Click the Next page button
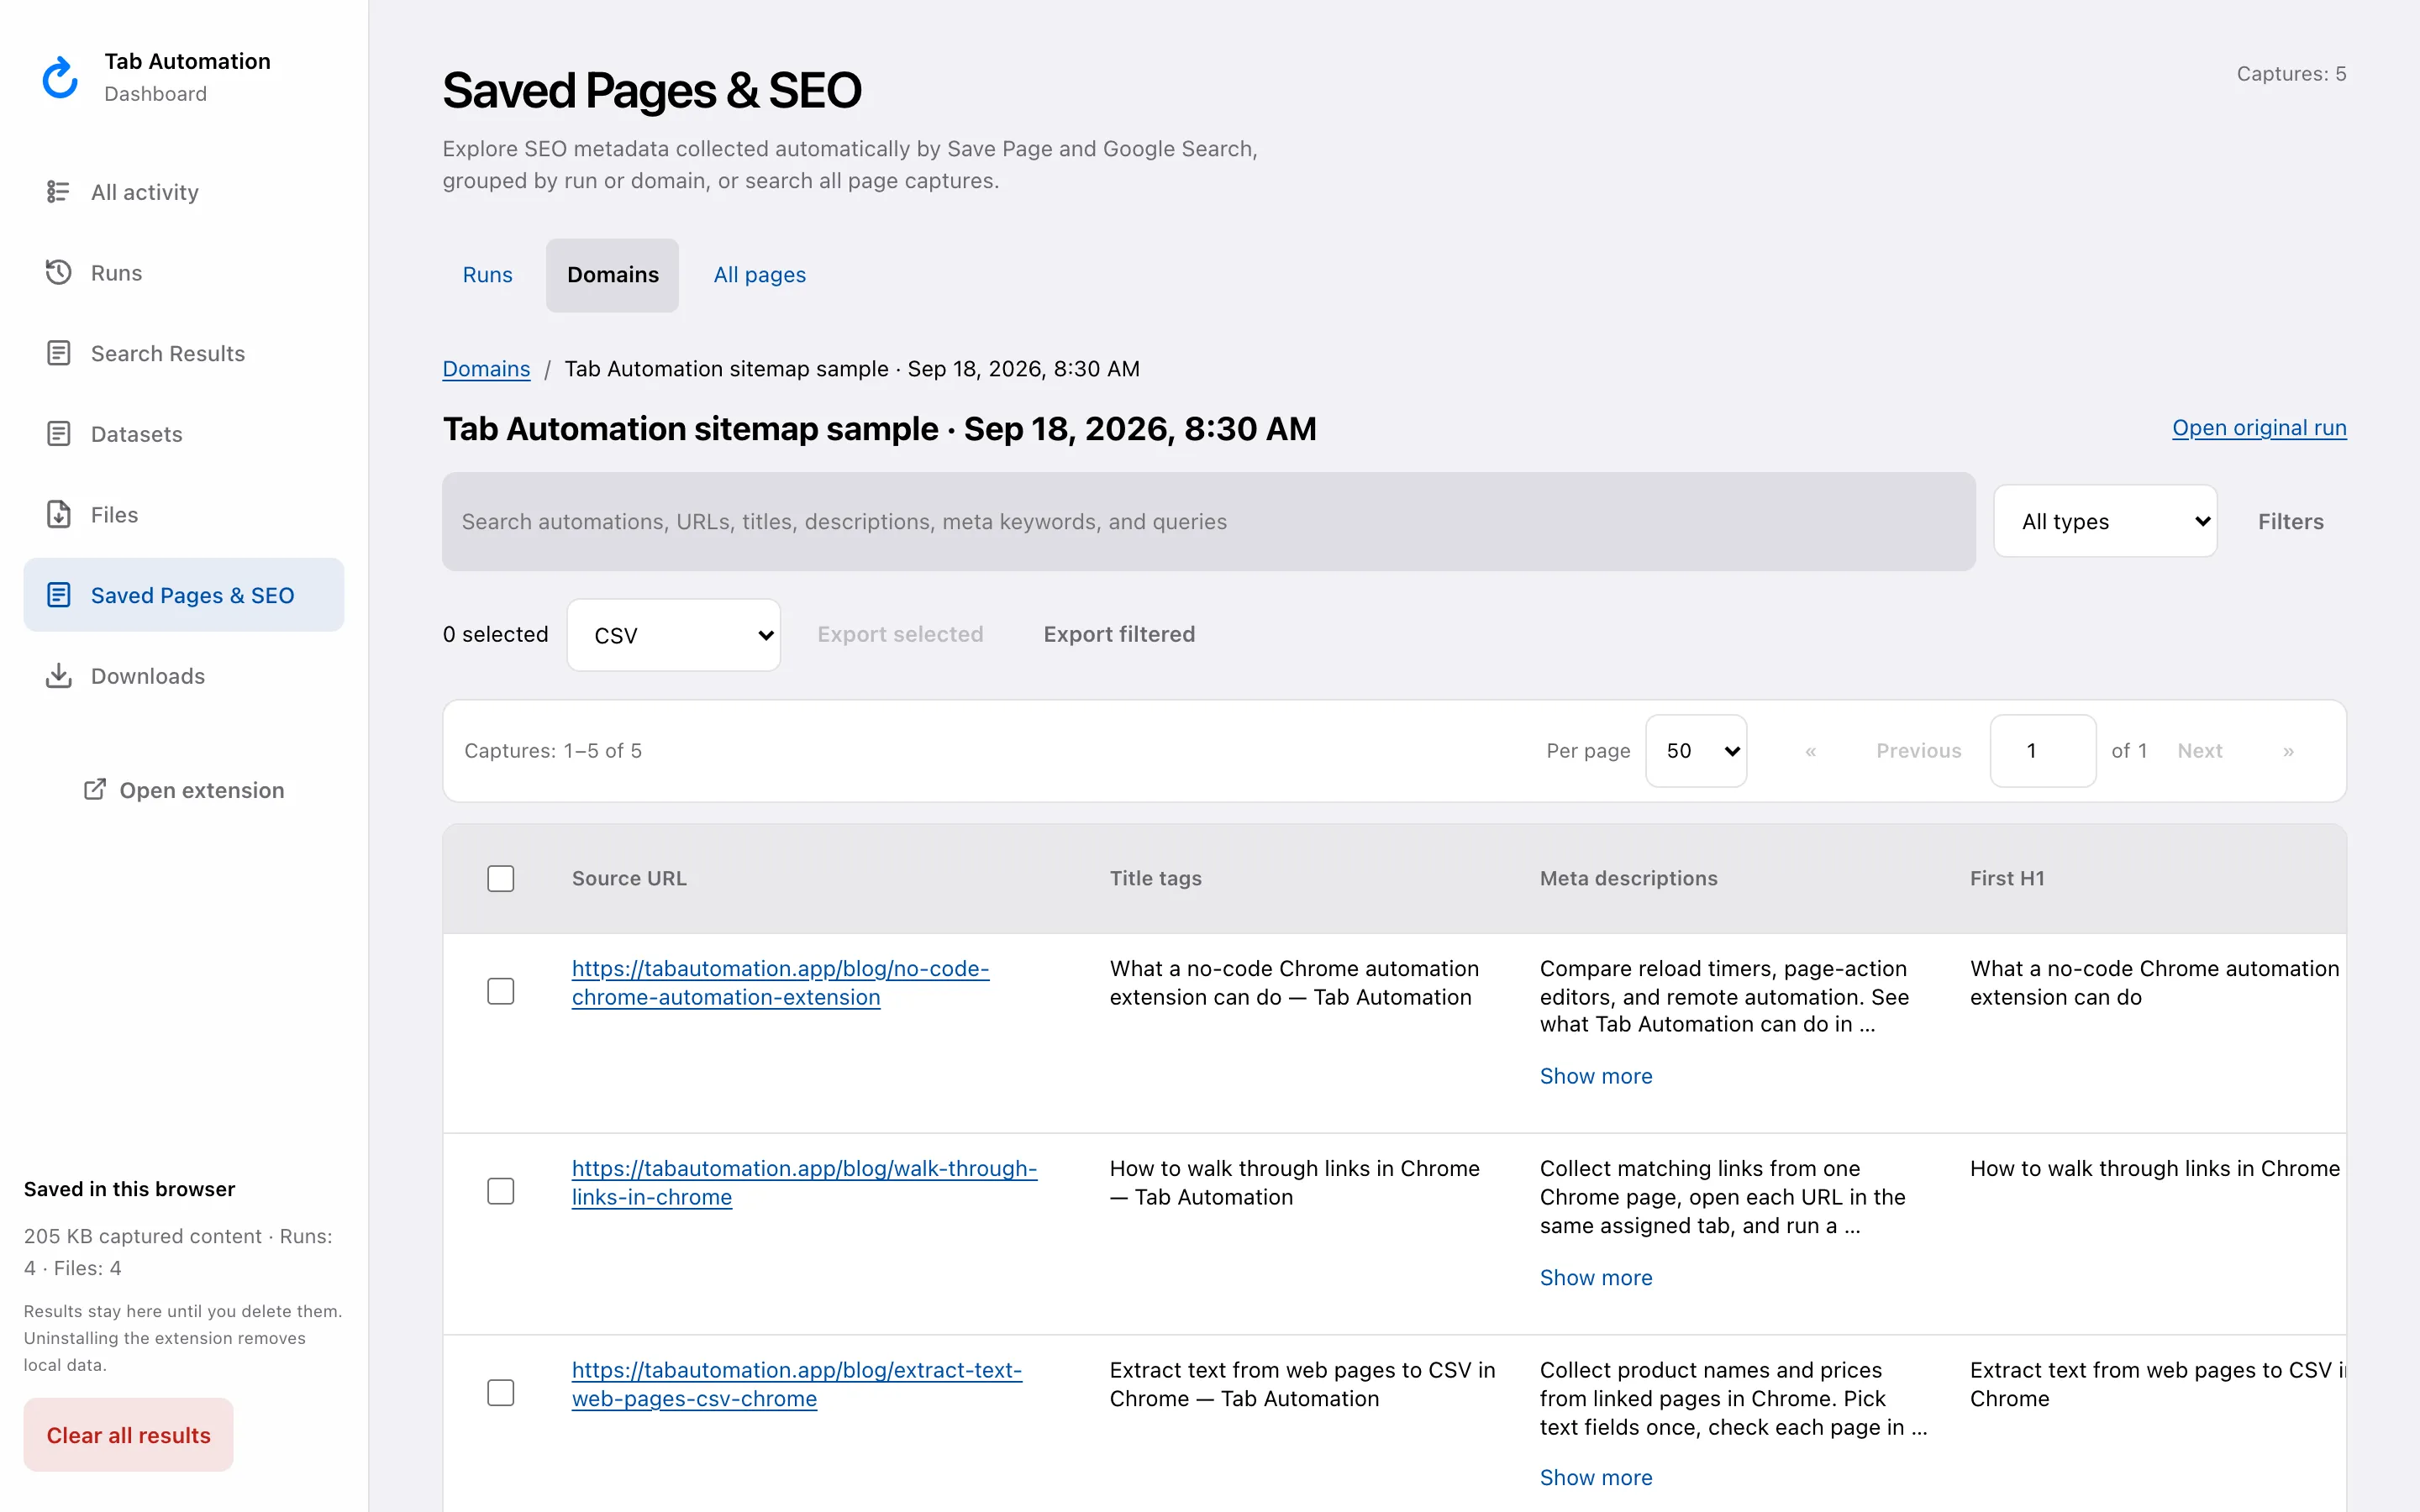Screen dimensions: 2420x1512 pyautogui.click(x=2200, y=751)
